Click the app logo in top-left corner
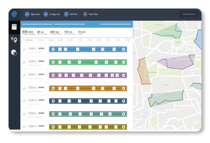This screenshot has width=210, height=143. point(14,14)
